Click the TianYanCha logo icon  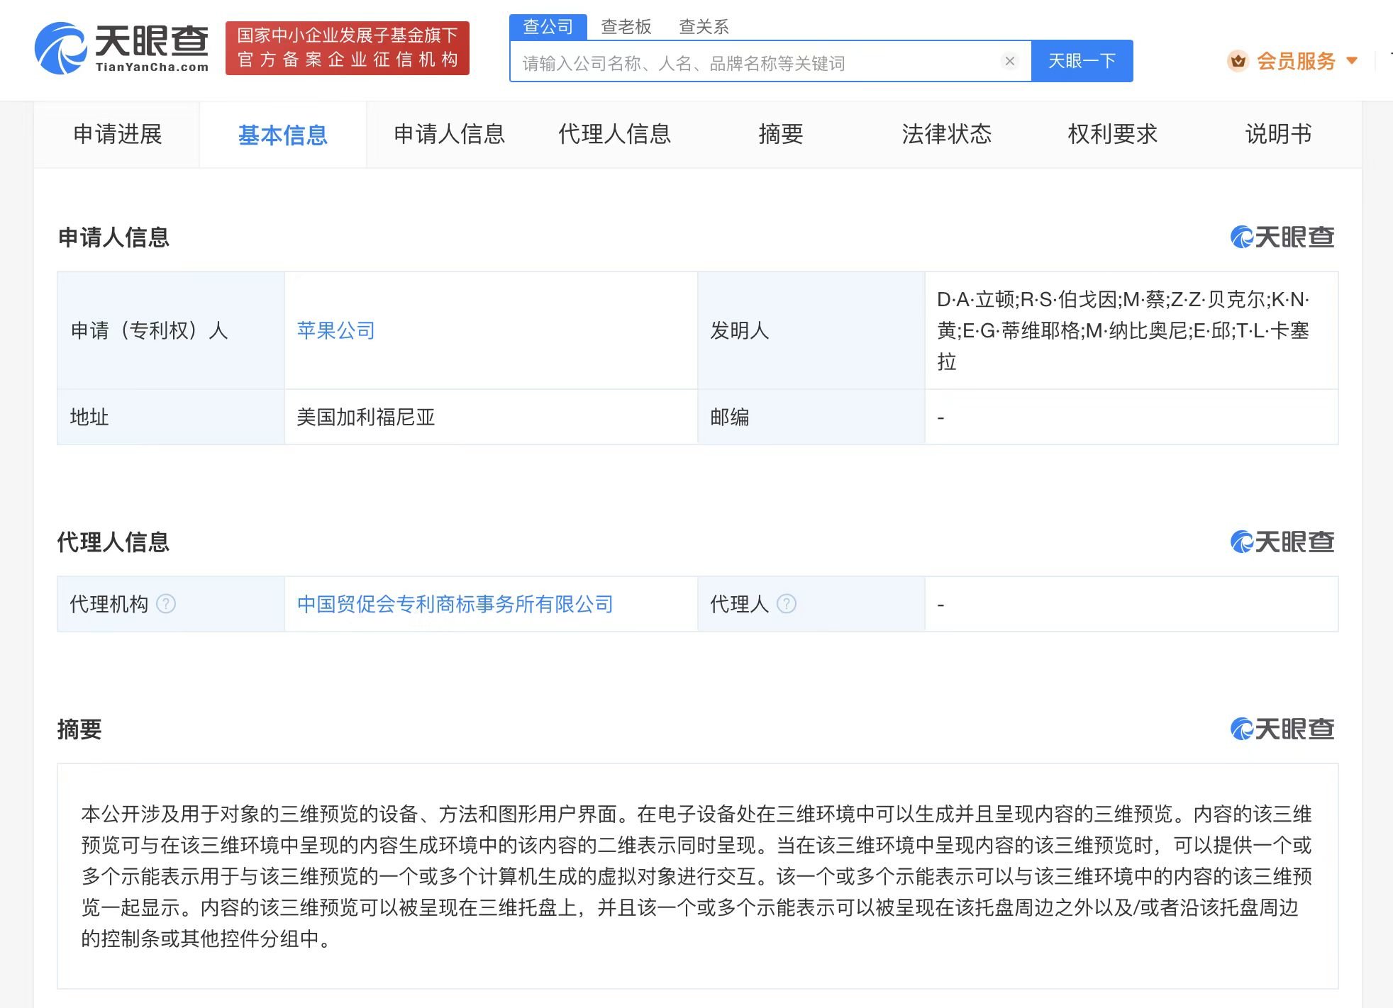pos(61,48)
